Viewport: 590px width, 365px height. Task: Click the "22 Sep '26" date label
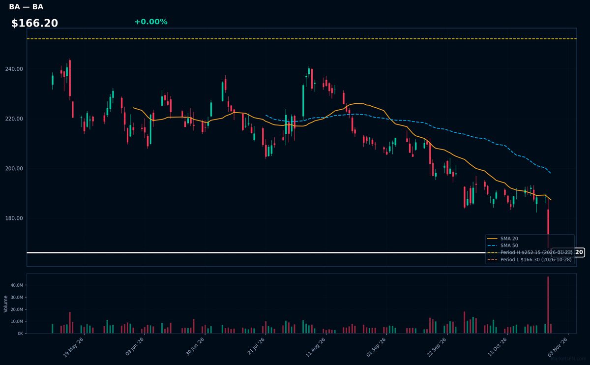point(437,348)
